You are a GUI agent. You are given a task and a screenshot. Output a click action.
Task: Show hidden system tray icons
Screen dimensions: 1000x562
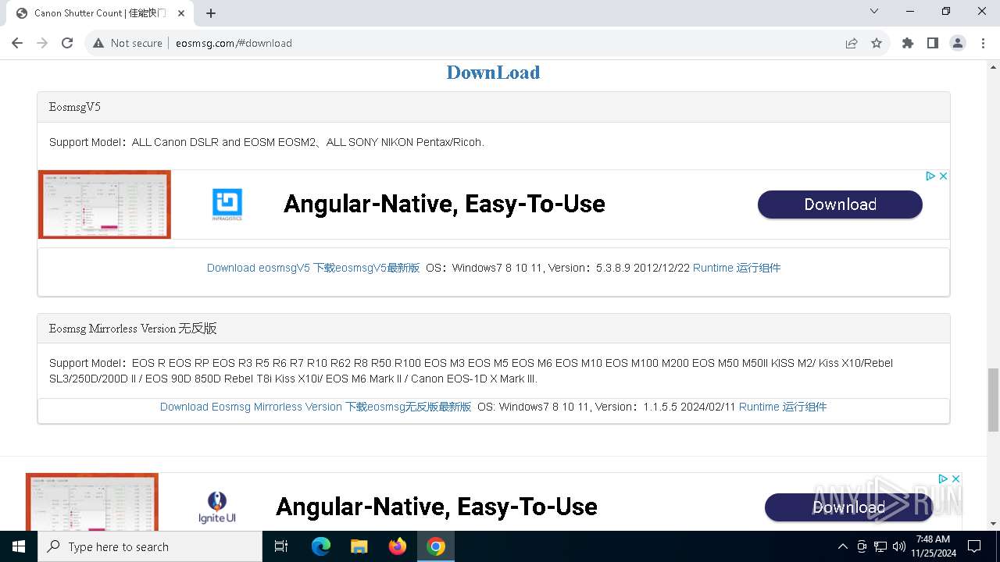pos(842,546)
